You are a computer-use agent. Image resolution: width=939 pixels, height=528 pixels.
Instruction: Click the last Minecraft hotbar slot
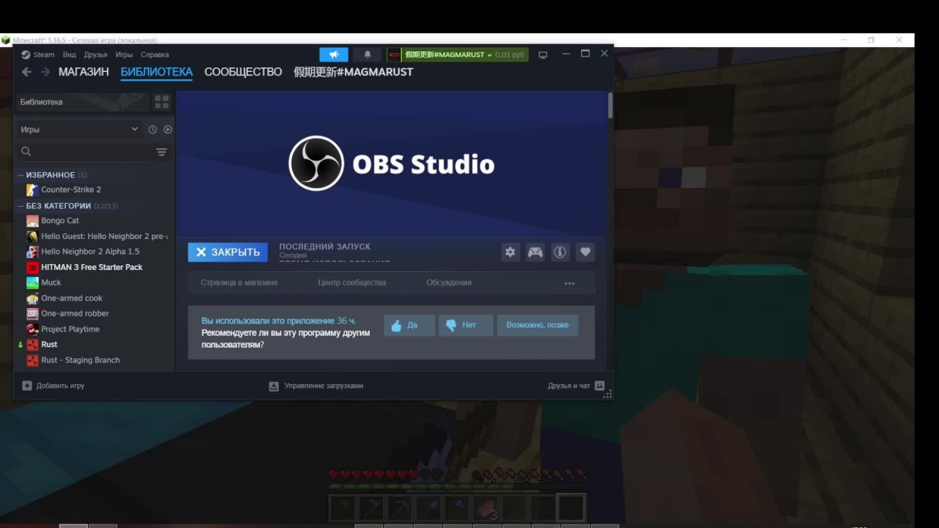pyautogui.click(x=571, y=508)
